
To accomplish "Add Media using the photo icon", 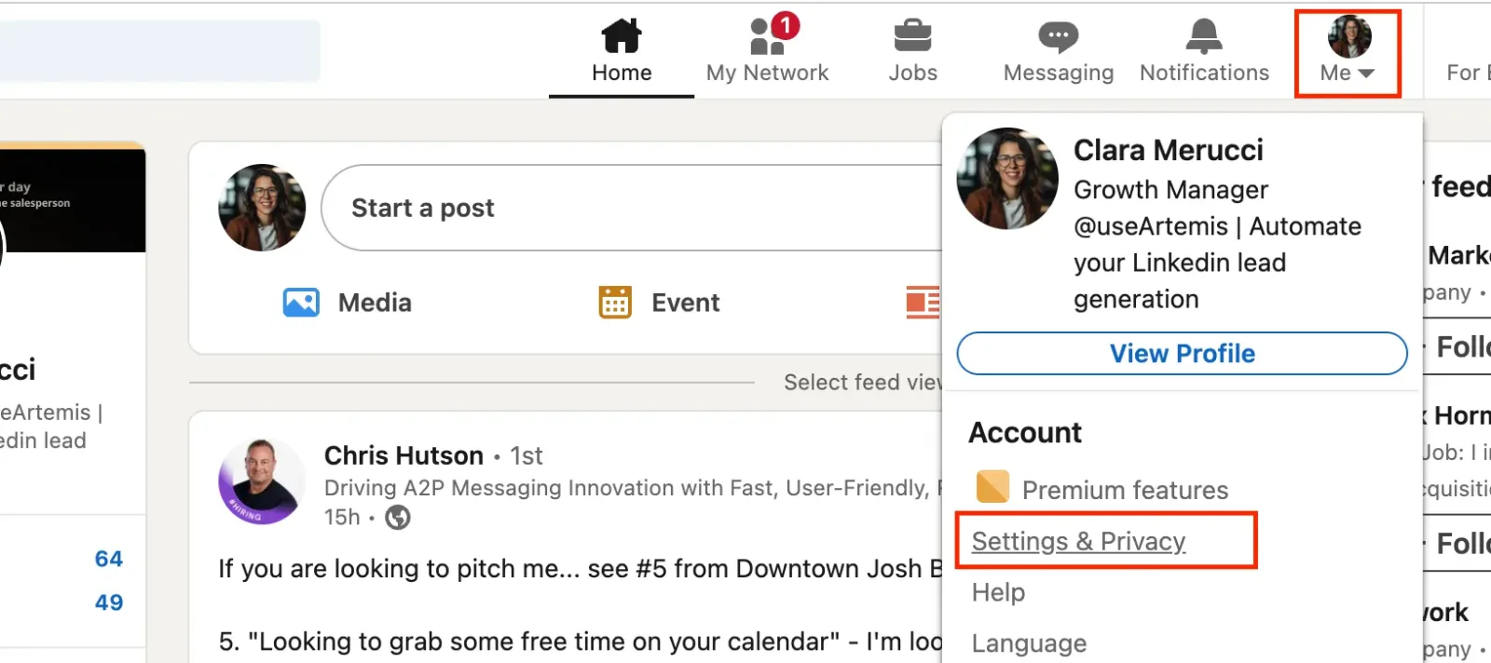I will (301, 303).
